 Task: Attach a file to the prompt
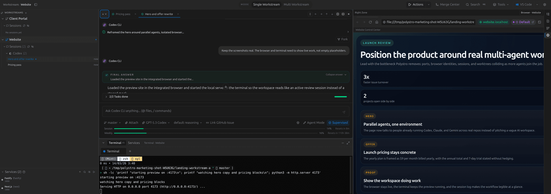[131, 123]
